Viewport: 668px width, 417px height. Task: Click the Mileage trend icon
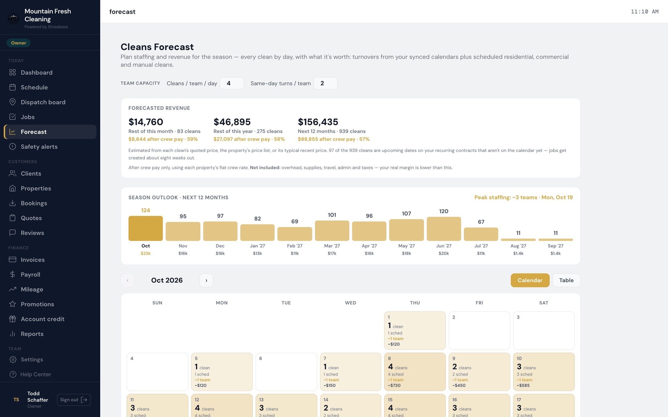(x=12, y=289)
